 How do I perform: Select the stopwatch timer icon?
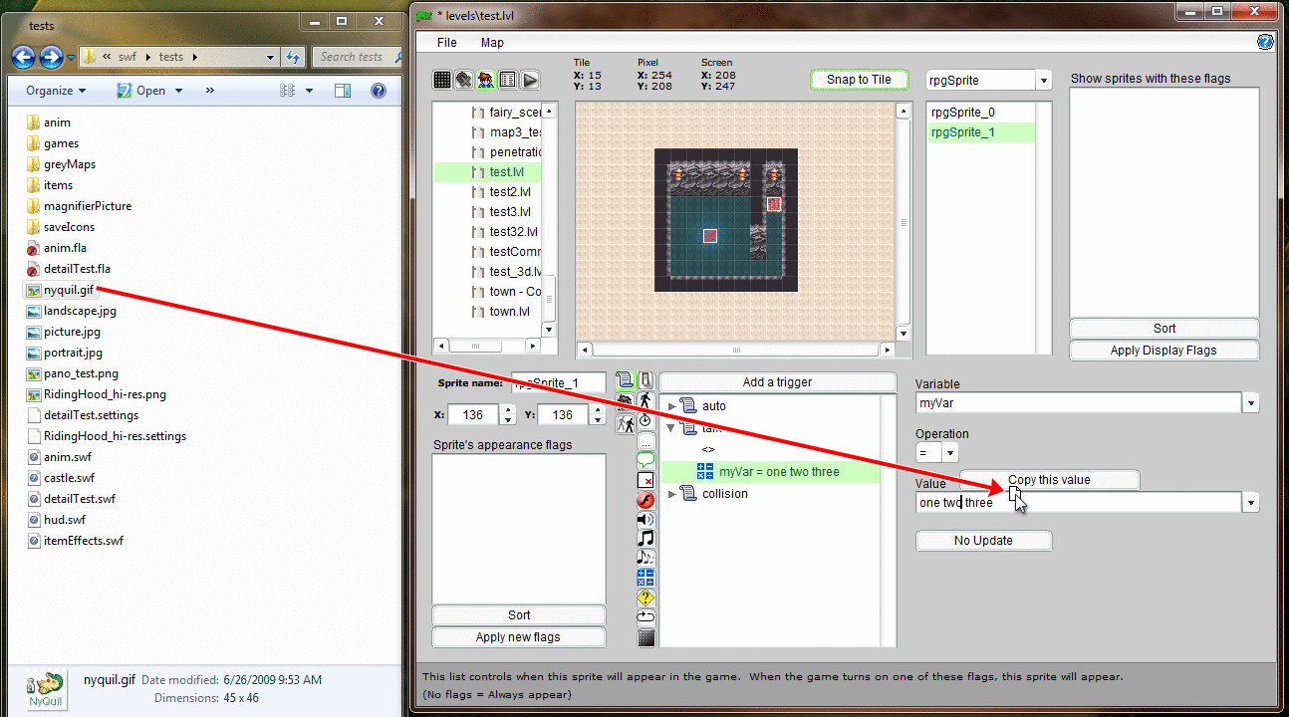pos(645,420)
